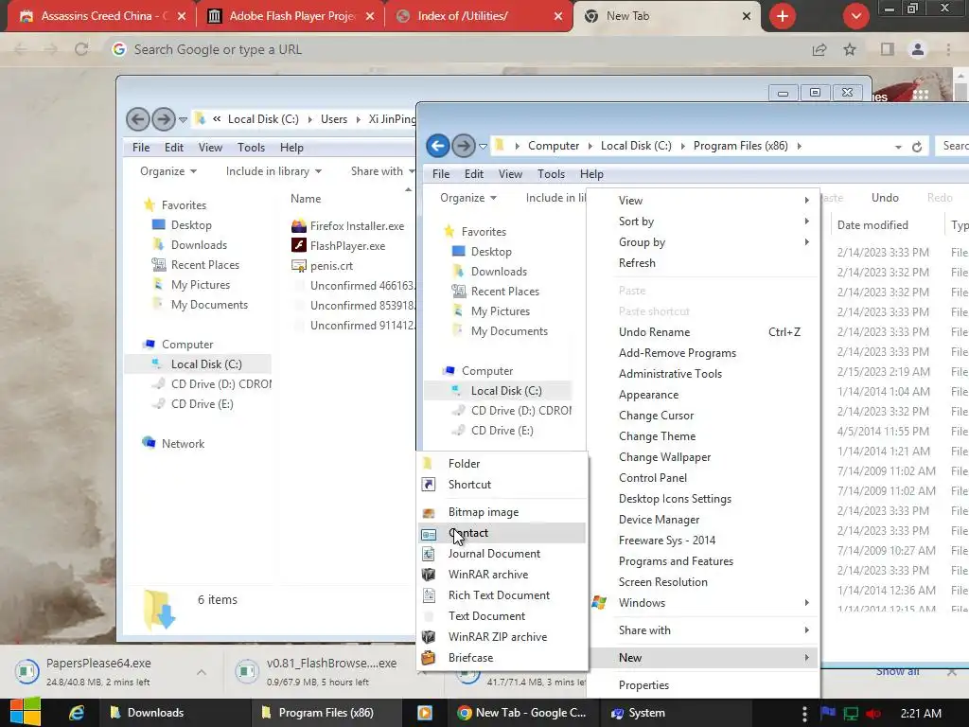Launch Internet Explorer from the taskbar

coord(77,713)
